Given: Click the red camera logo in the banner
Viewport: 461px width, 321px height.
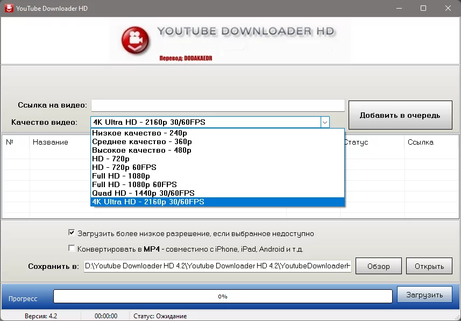Looking at the screenshot, I should point(135,40).
